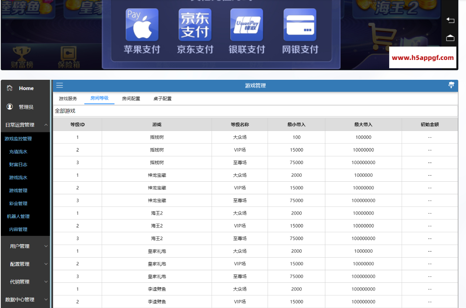The width and height of the screenshot is (466, 308).
Task: Click 皇家礼炮 in the 至尊场 row
Action: [x=157, y=276]
